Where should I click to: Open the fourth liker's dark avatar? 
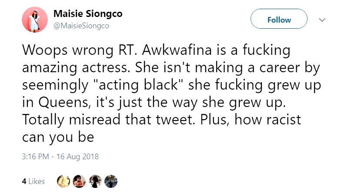tap(111, 181)
